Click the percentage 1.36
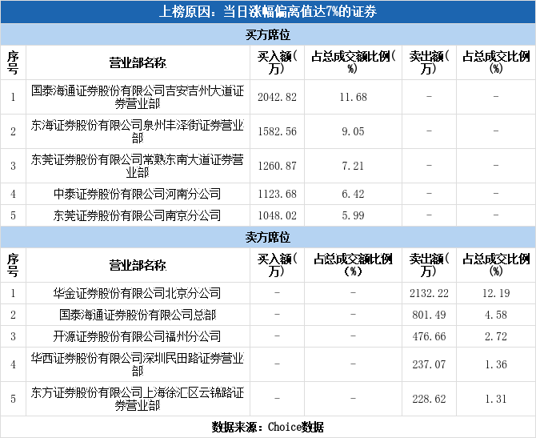The image size is (536, 438). pos(496,364)
